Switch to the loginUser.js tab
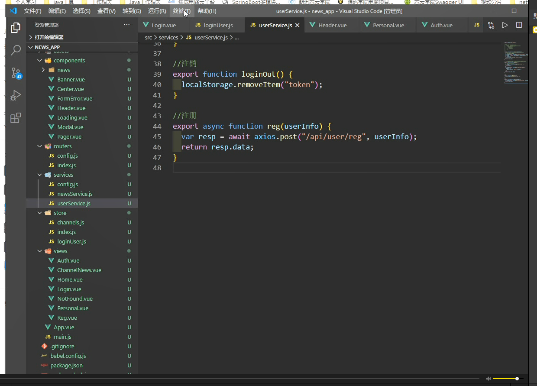The height and width of the screenshot is (386, 537). (218, 25)
